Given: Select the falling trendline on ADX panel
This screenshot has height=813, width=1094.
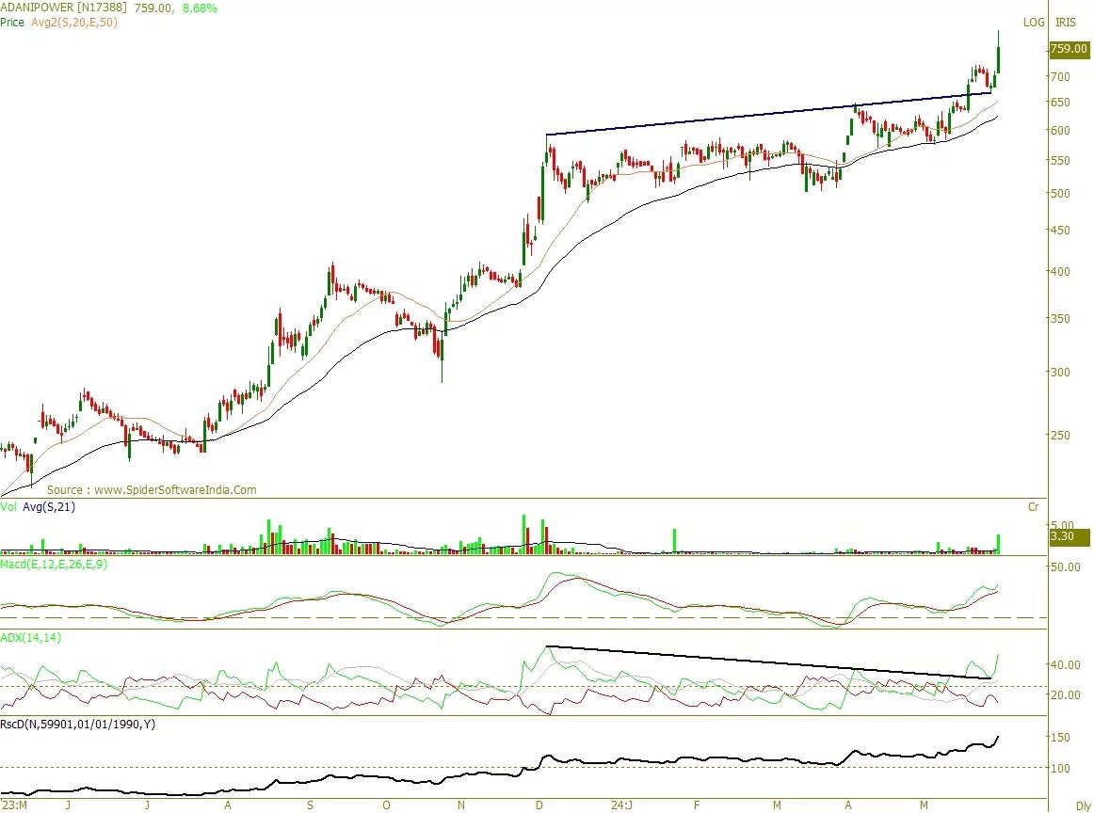Looking at the screenshot, I should click(x=768, y=662).
